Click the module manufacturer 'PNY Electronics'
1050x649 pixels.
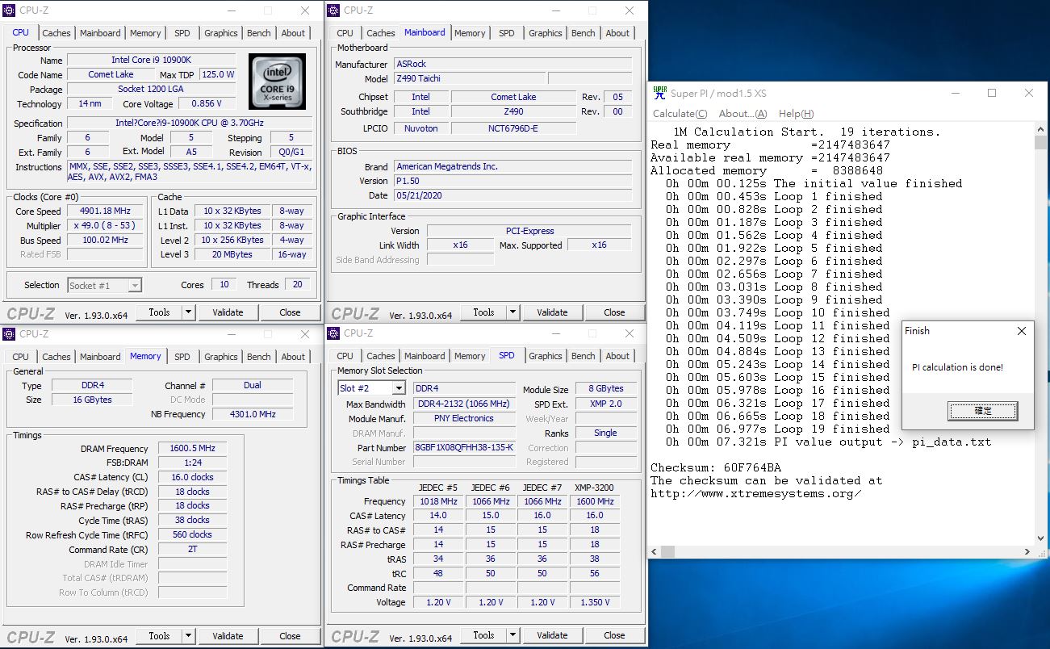(464, 418)
